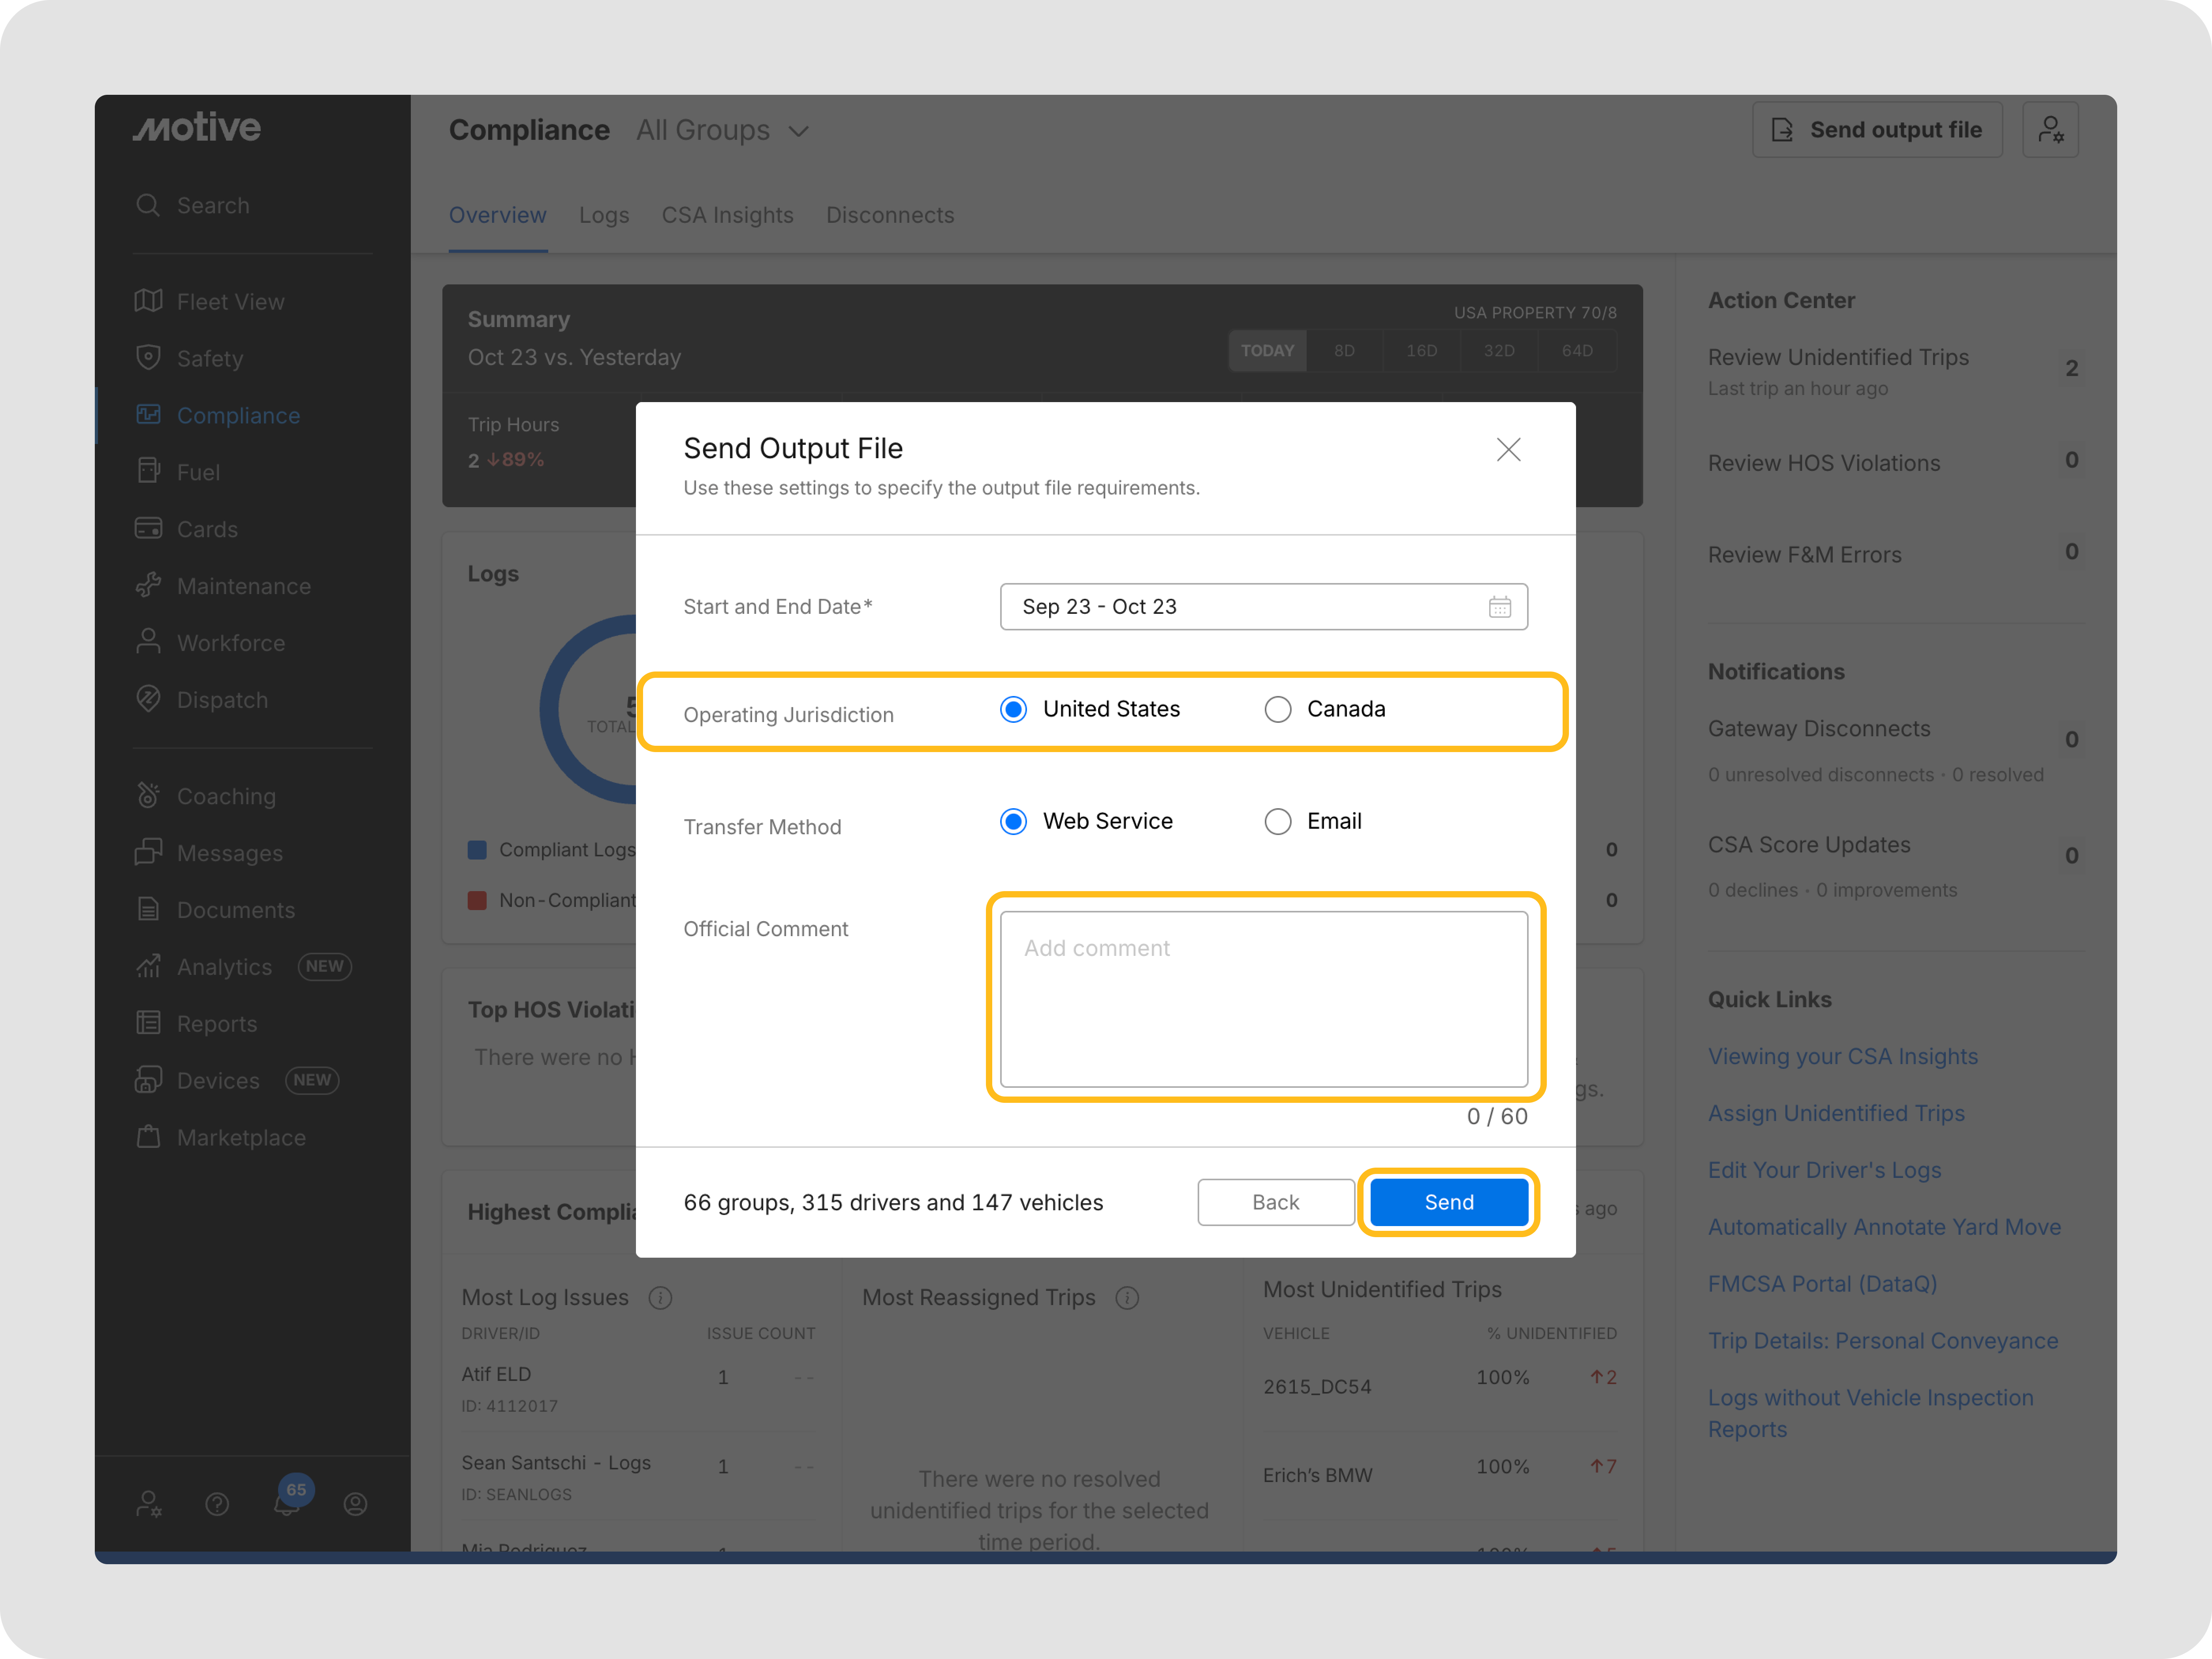Image resolution: width=2212 pixels, height=1659 pixels.
Task: Close the Send Output File dialog
Action: 1508,450
